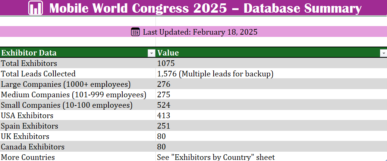Select the 'More Countries' cell

click(78, 157)
